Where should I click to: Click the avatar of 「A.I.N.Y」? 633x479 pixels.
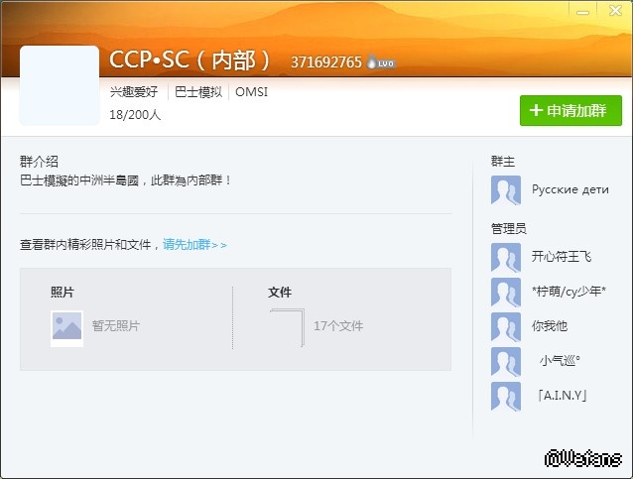506,396
